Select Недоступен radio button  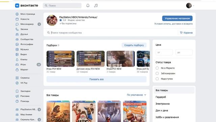pyautogui.click(x=157, y=79)
